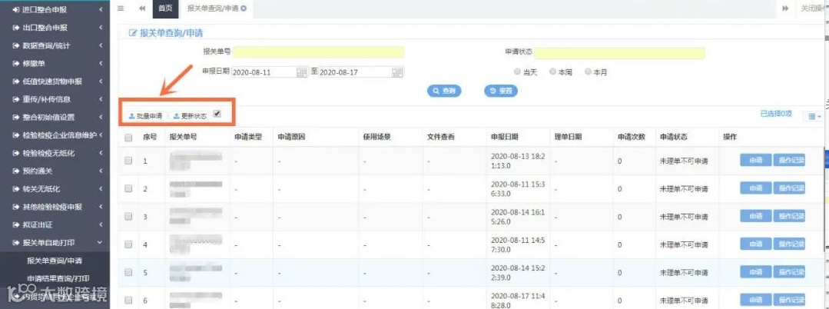Screen dimensions: 829x309
Task: Expand 拟证出证 with its chevron
Action: click(x=101, y=225)
